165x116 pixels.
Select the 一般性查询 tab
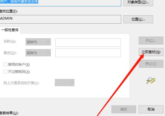click(10, 30)
